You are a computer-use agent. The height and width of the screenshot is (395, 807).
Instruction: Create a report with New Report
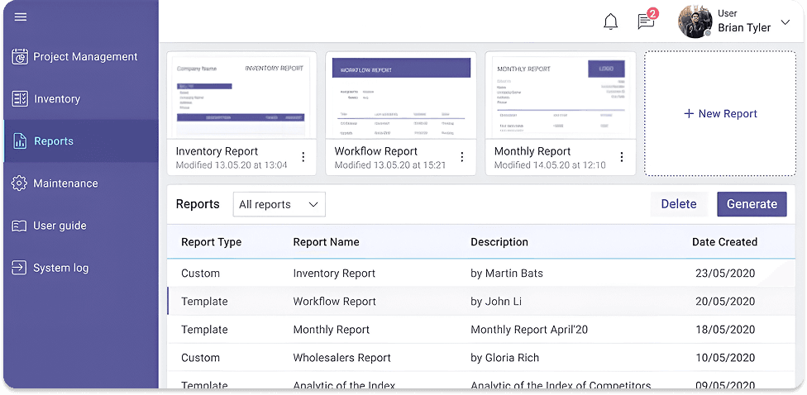point(720,114)
